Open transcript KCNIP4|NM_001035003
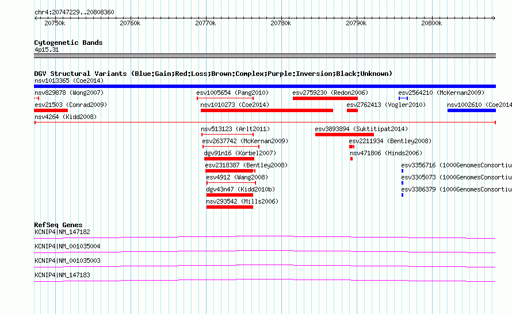 pos(67,261)
